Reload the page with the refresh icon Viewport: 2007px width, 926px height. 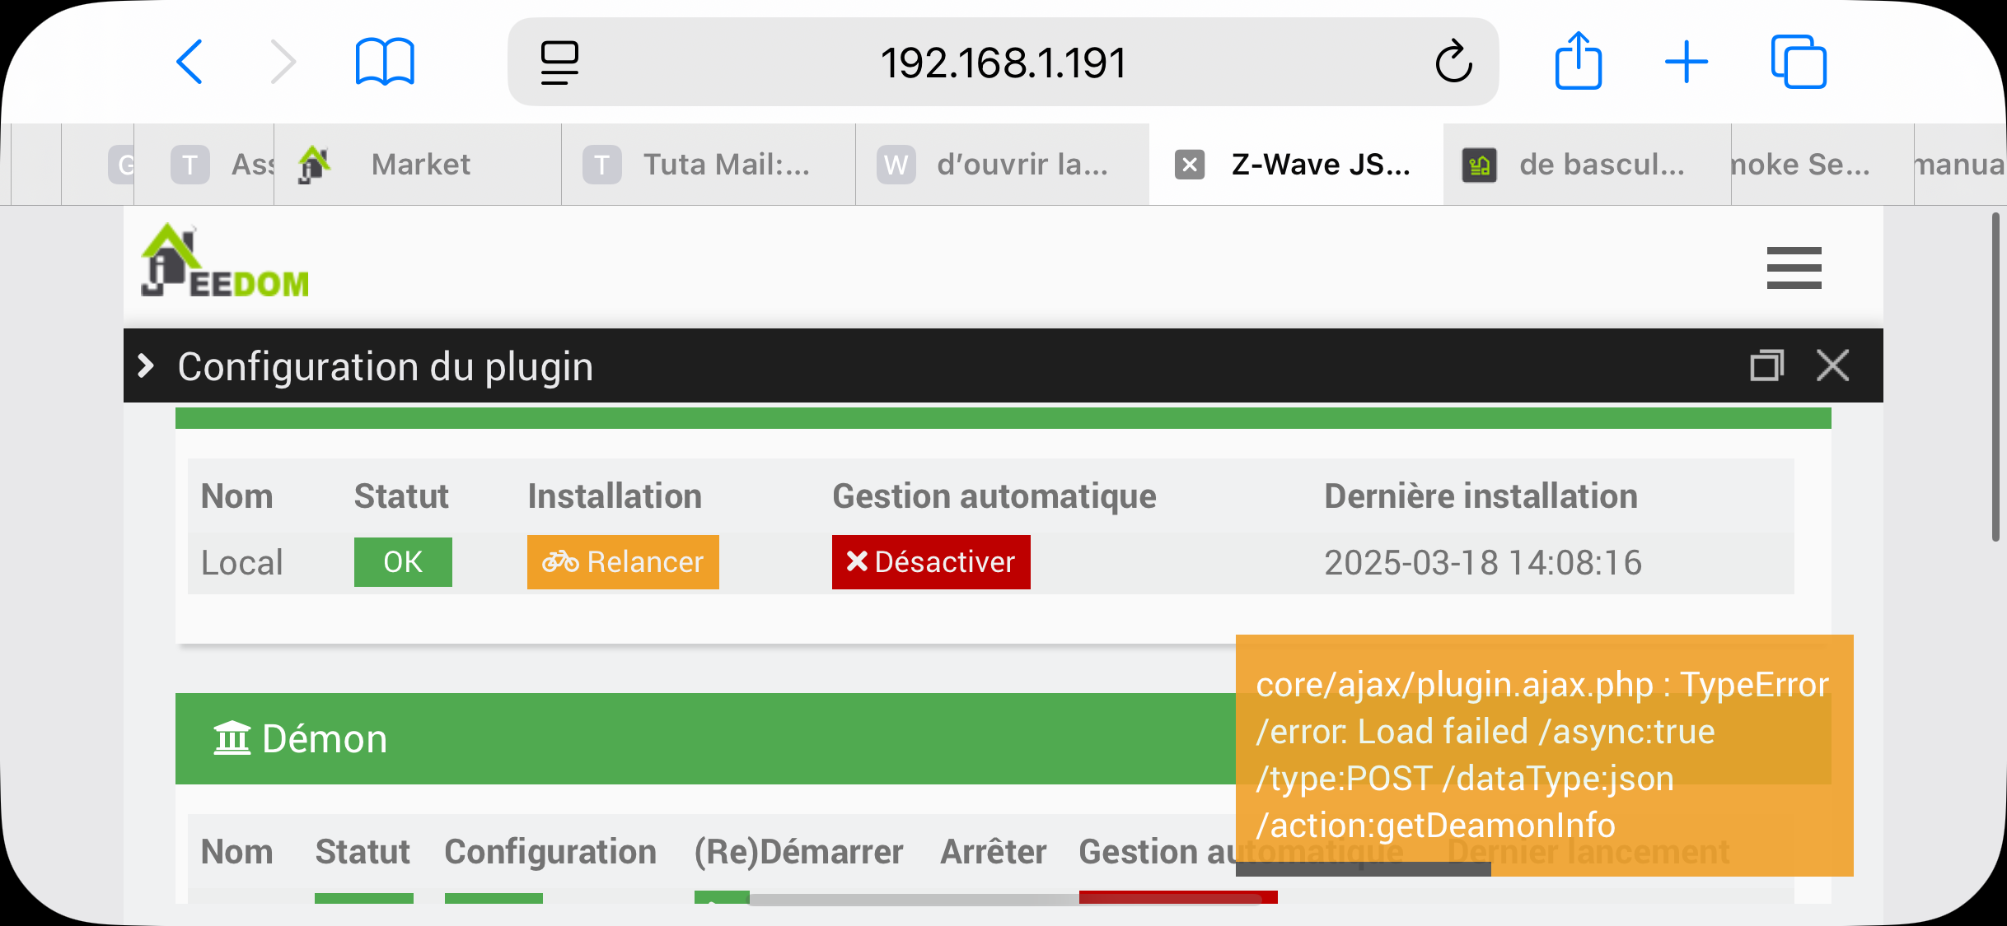[x=1453, y=63]
